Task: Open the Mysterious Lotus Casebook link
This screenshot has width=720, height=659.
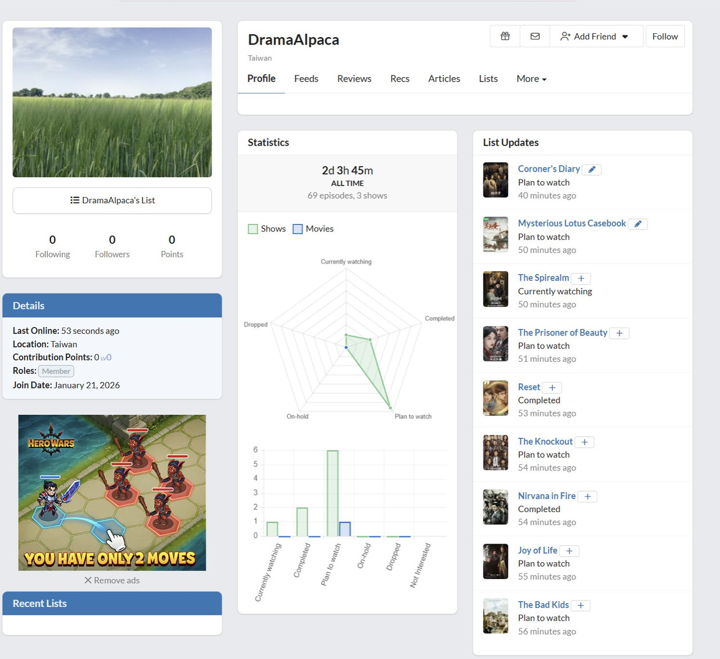Action: (572, 223)
